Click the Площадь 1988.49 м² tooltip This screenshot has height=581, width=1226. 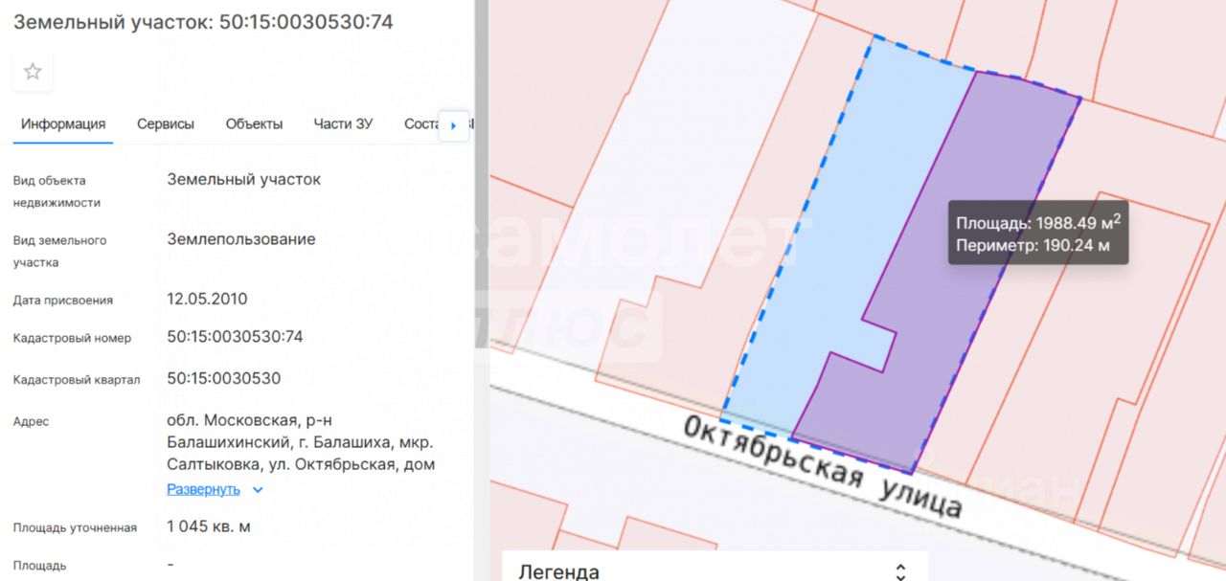[1038, 222]
